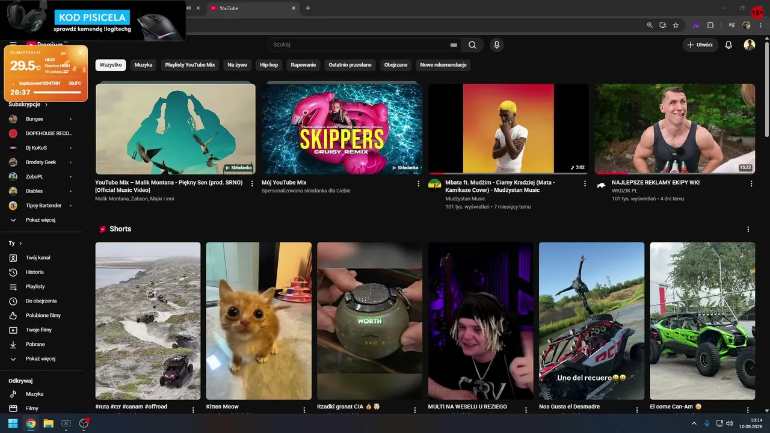The height and width of the screenshot is (433, 770).
Task: Open a new browser tab
Action: [308, 8]
